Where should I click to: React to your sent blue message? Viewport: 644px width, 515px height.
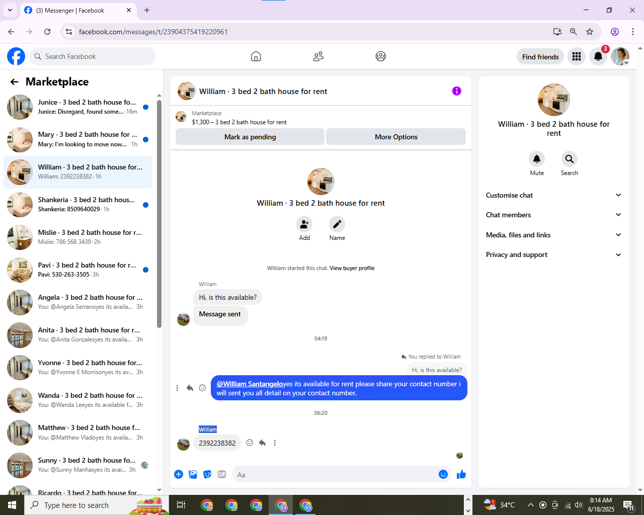pos(202,388)
